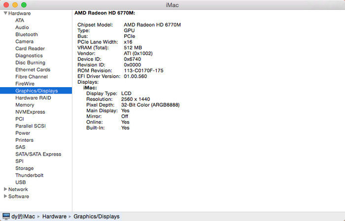Expand the Network section triangle
Image resolution: width=345 pixels, height=221 pixels.
pos(5,189)
